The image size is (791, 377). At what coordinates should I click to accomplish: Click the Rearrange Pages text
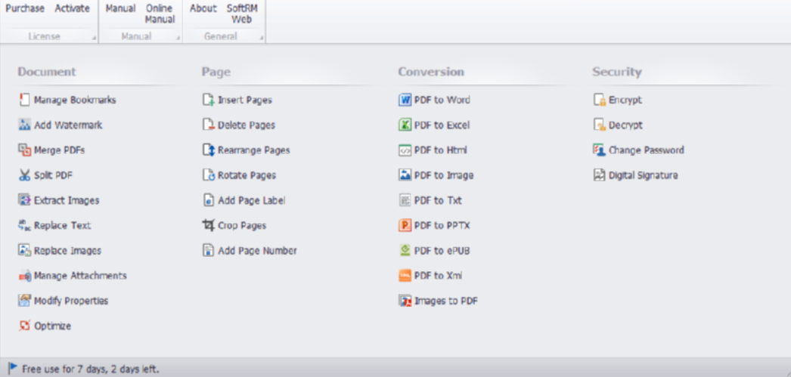[254, 150]
